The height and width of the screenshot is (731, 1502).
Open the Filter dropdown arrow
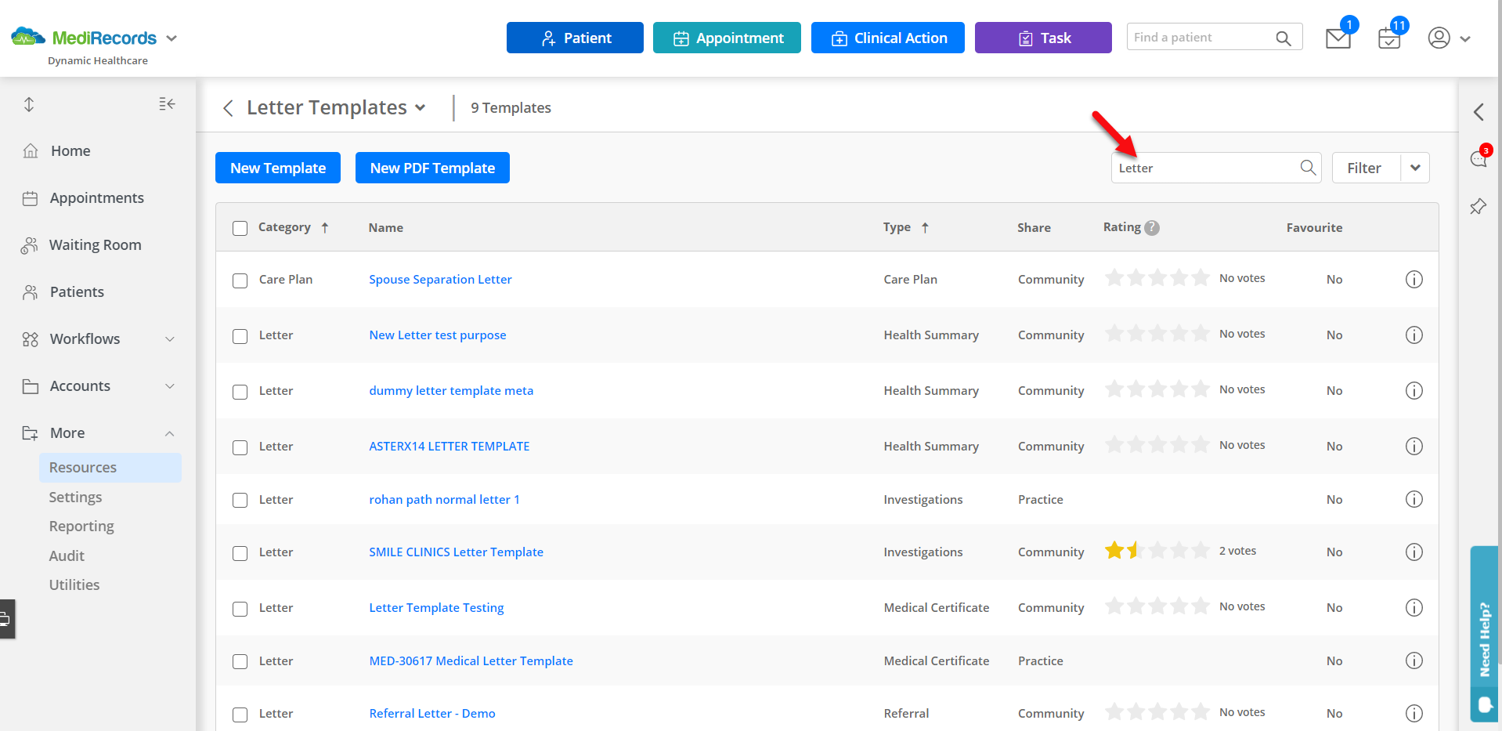(1415, 168)
